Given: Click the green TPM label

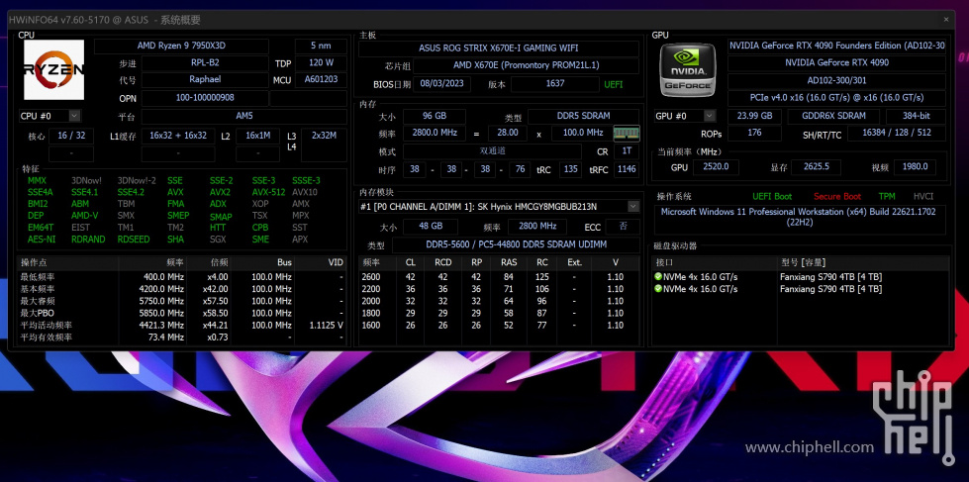Looking at the screenshot, I should 887,197.
